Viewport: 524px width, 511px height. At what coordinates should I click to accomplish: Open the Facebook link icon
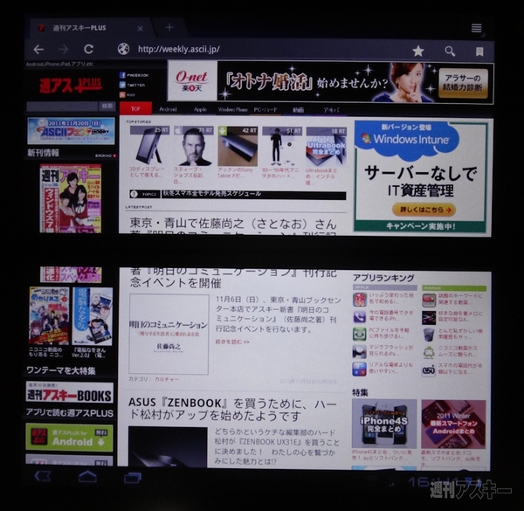pos(122,75)
